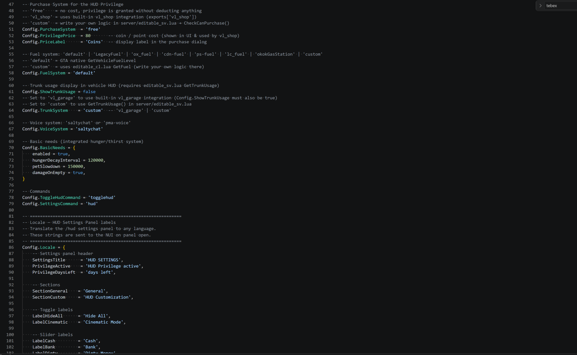
Task: Click the SettingsCommand 'hud' string
Action: point(92,204)
